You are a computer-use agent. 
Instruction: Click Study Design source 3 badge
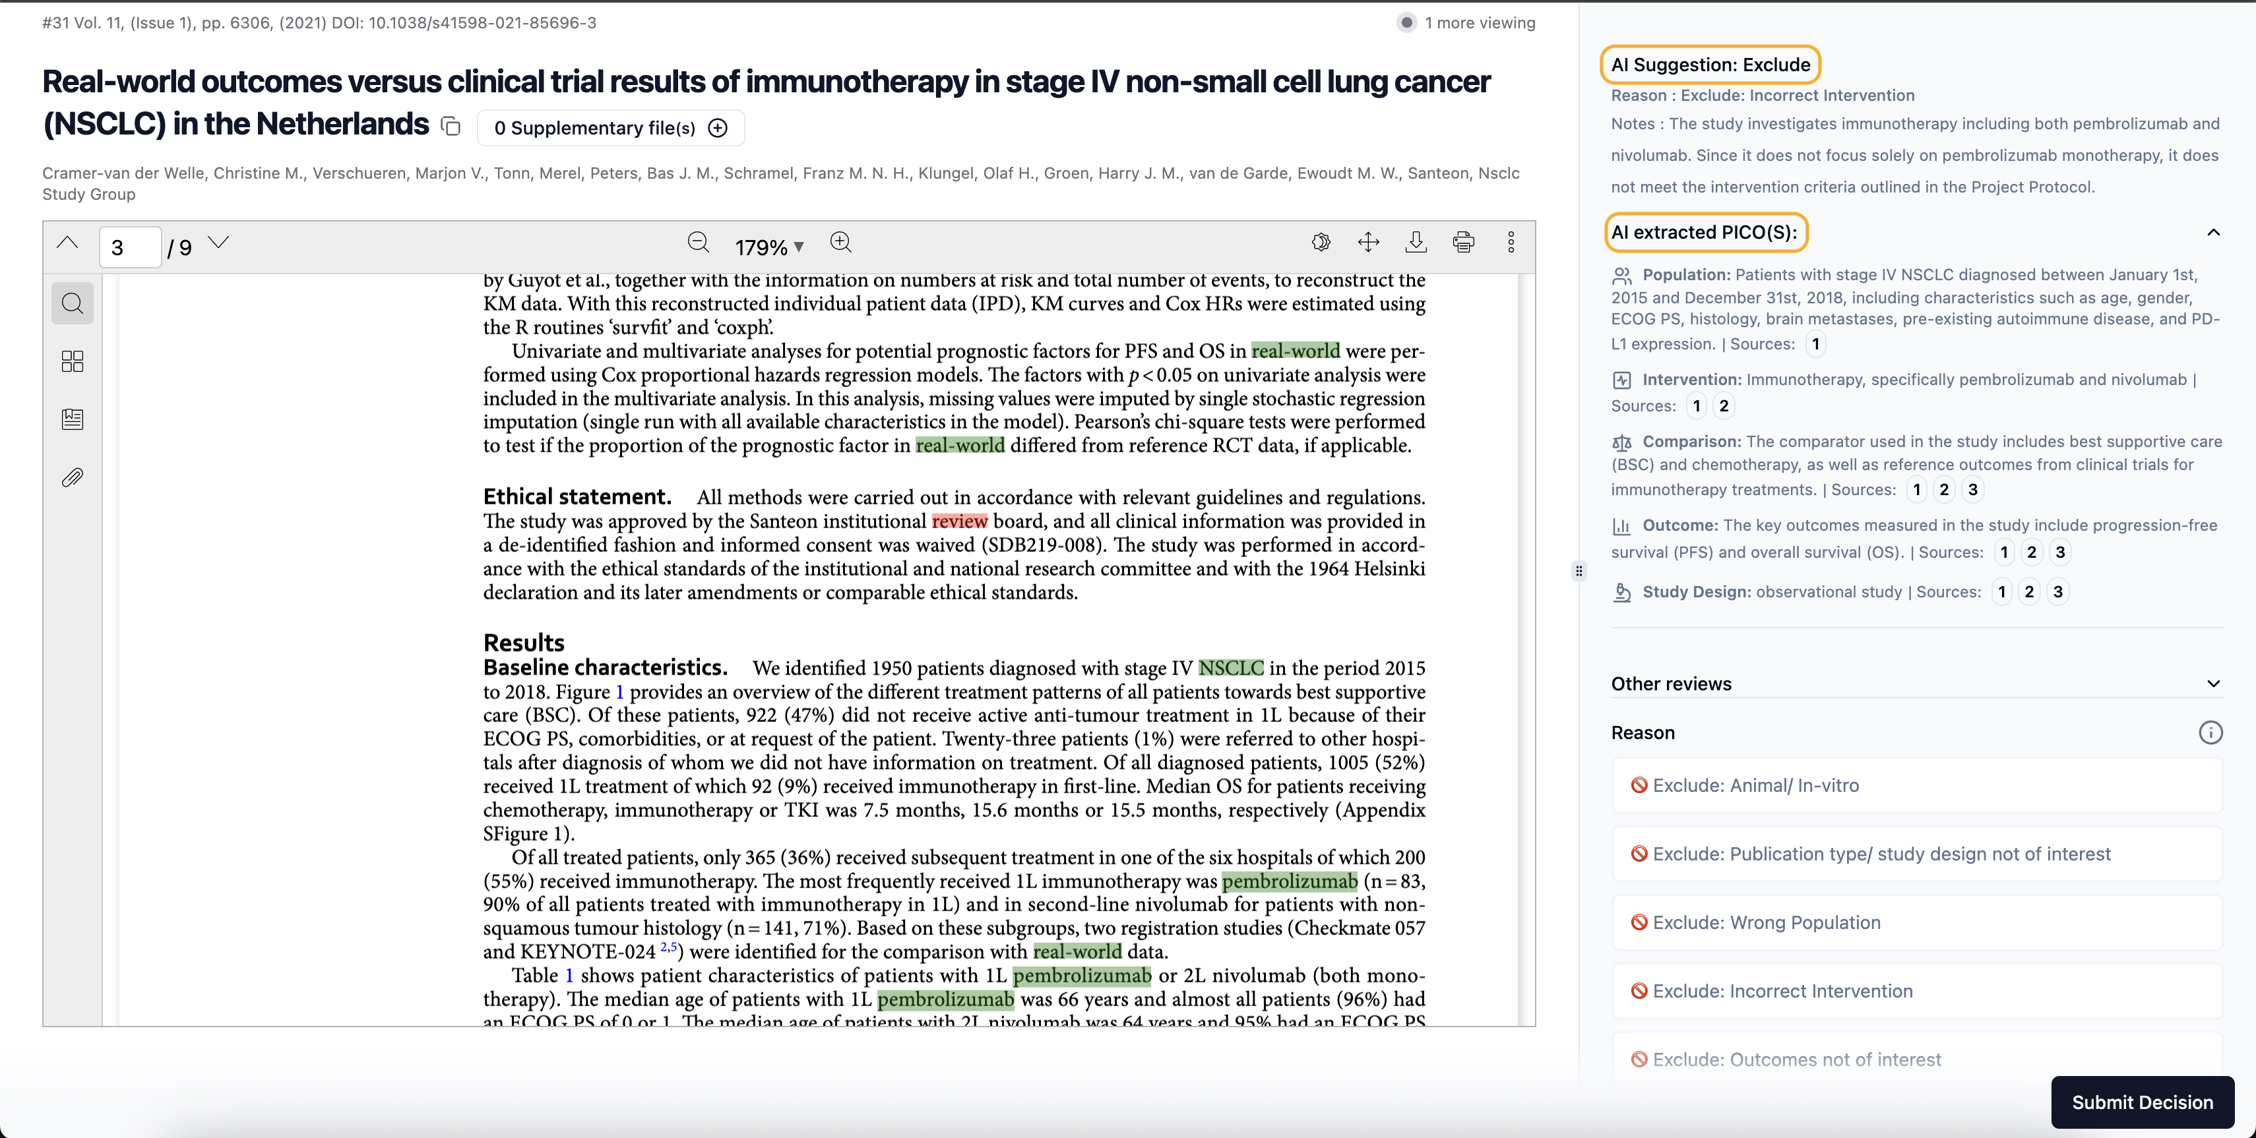[2057, 592]
